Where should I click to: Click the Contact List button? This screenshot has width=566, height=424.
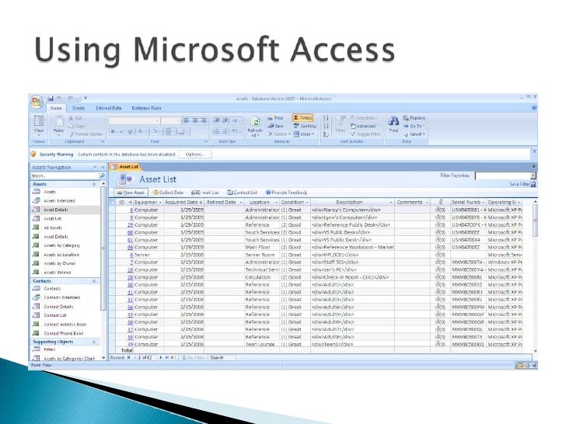tap(243, 193)
